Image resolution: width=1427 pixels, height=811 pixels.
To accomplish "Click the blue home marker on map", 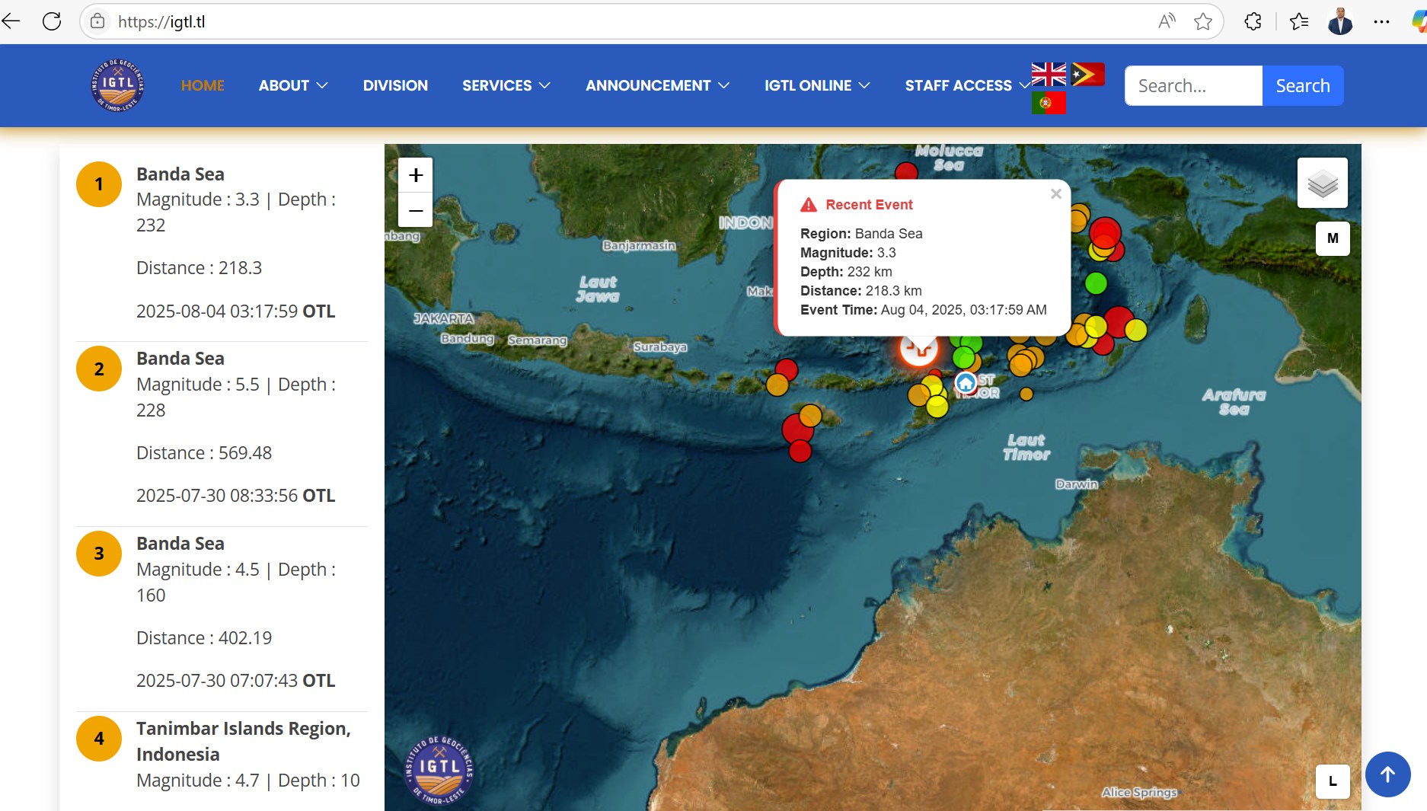I will click(x=966, y=382).
